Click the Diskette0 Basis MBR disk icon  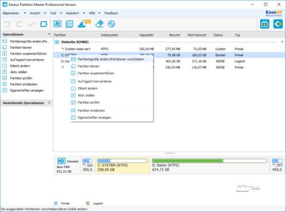pyautogui.click(x=61, y=161)
